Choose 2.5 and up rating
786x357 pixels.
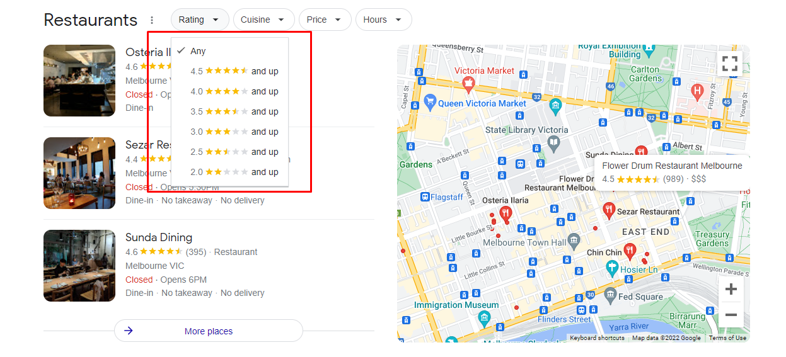[229, 152]
